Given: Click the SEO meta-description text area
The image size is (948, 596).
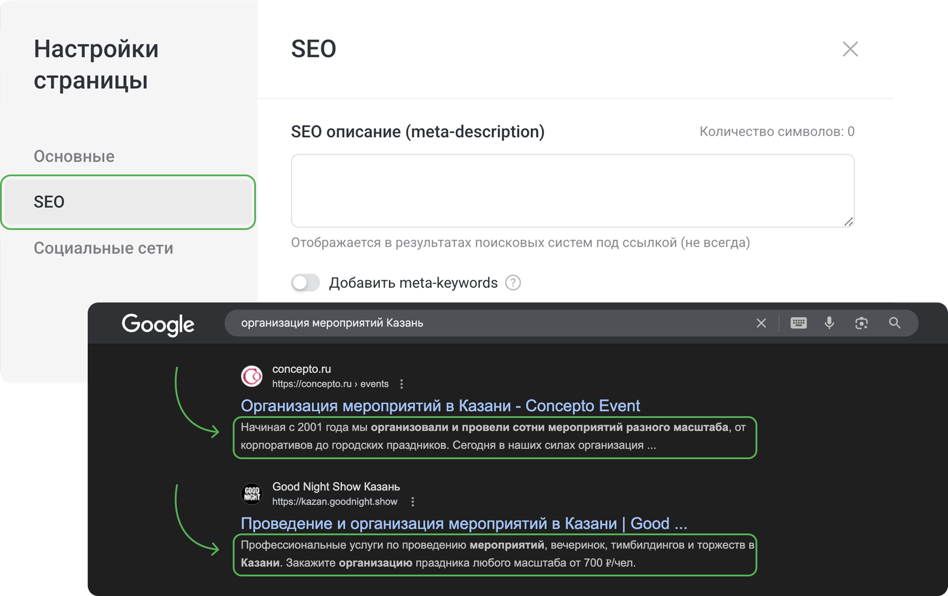Looking at the screenshot, I should coord(572,191).
